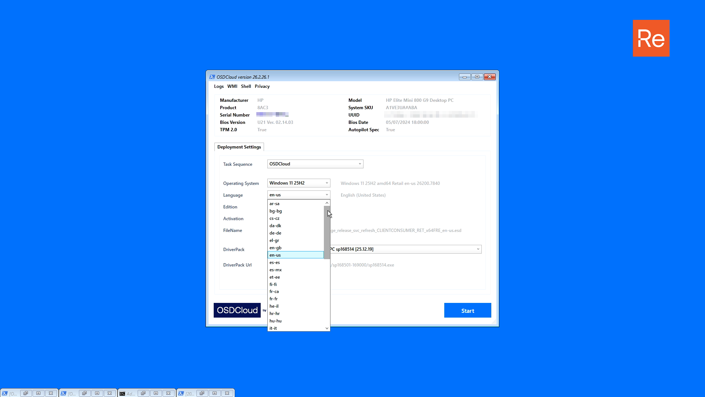Select fr-fr in the language list
Viewport: 705px width, 397px height.
[274, 299]
